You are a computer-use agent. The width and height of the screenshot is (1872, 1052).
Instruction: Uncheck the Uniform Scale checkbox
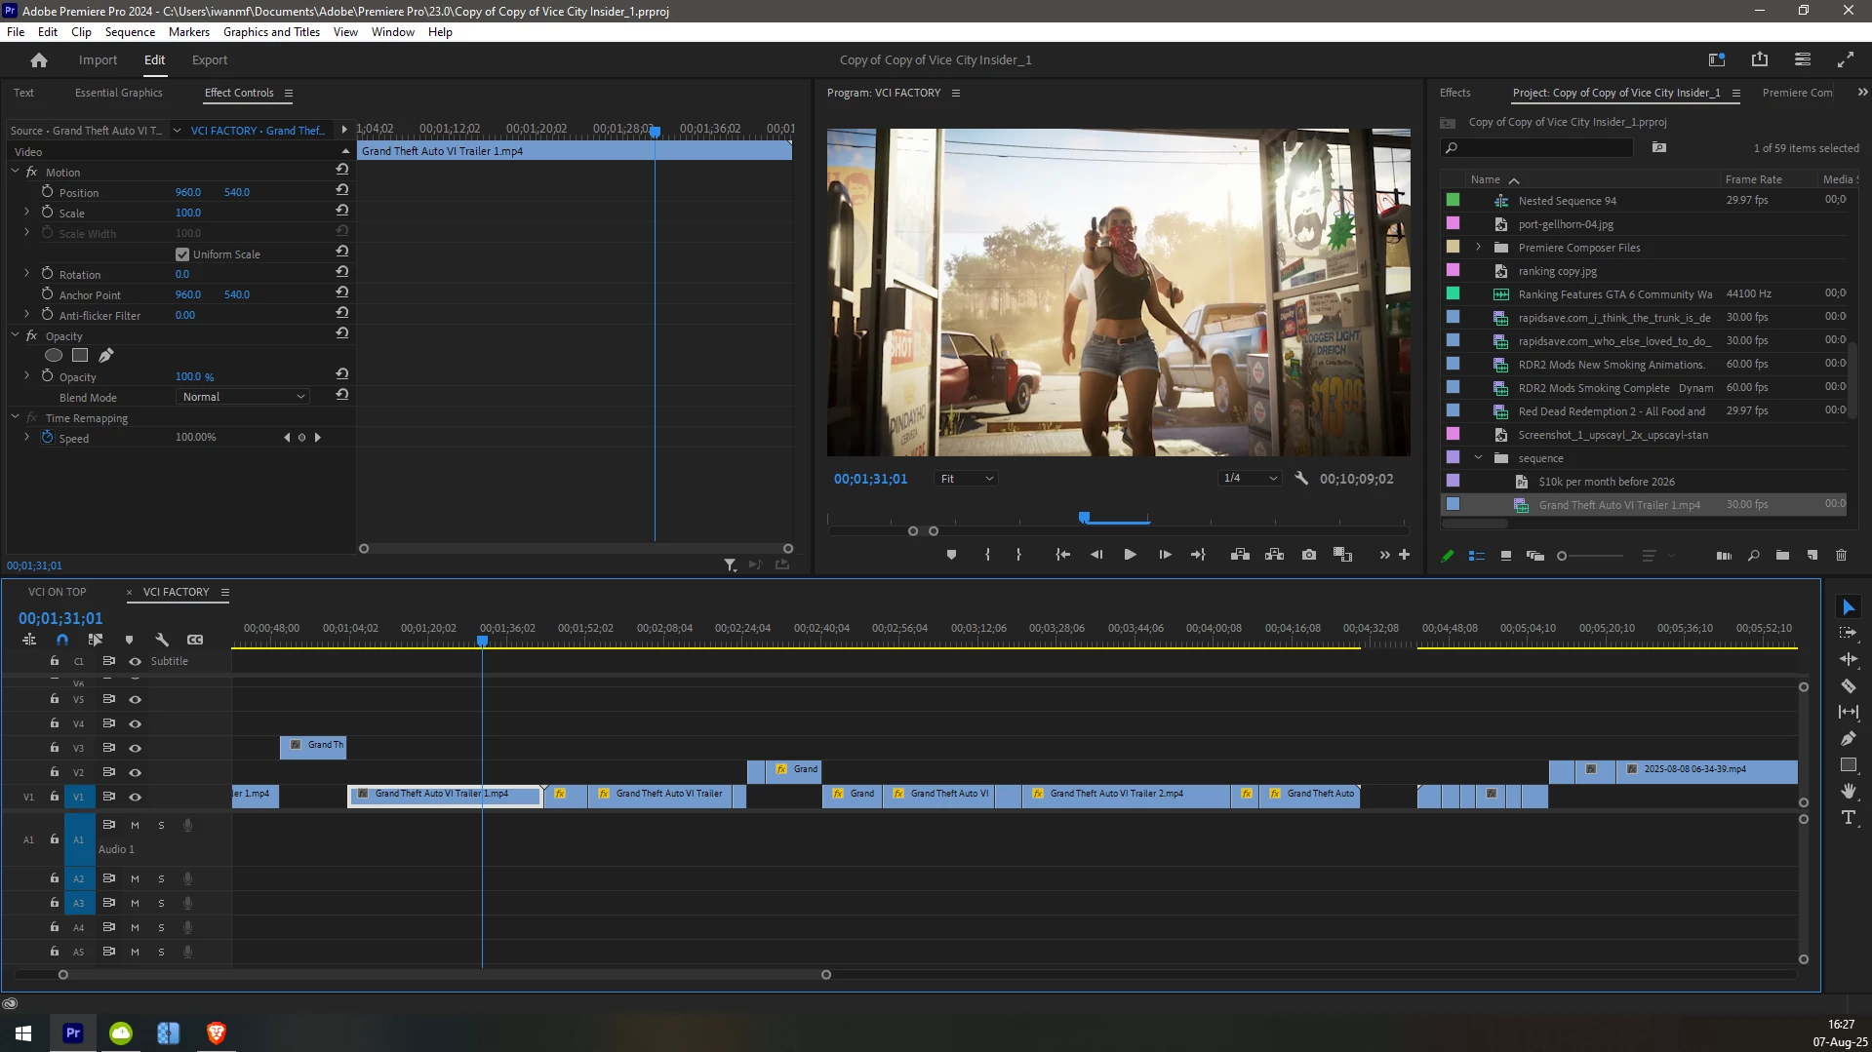[182, 254]
